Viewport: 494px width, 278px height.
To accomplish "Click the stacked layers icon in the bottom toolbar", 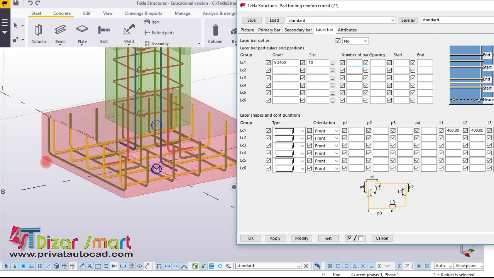I will [x=139, y=266].
